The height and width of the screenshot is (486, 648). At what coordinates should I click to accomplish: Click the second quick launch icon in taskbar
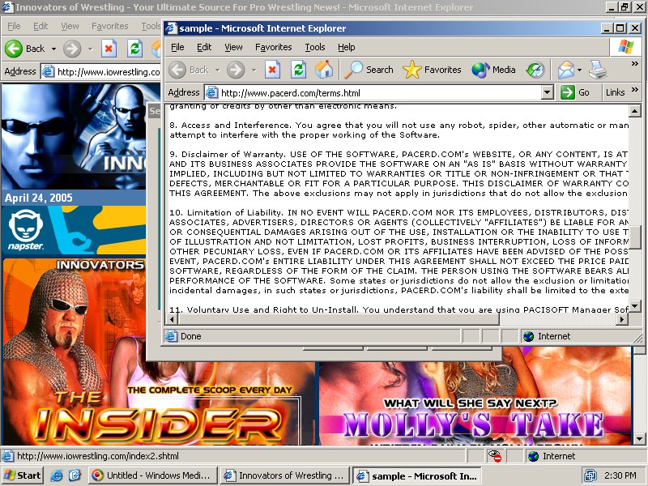click(x=75, y=475)
